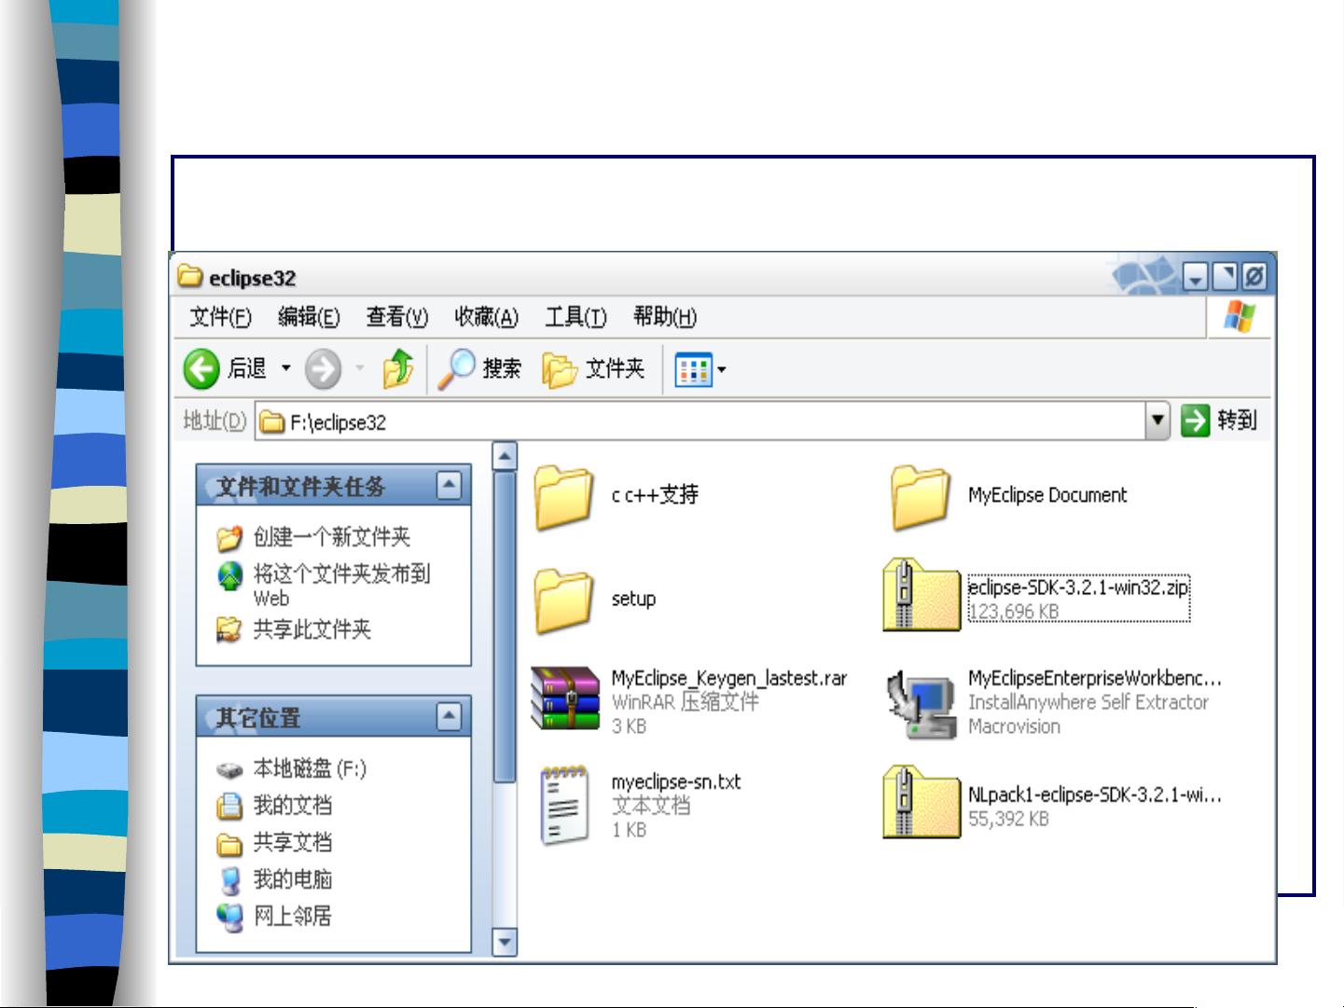Click the publish folder to Web icon

229,577
